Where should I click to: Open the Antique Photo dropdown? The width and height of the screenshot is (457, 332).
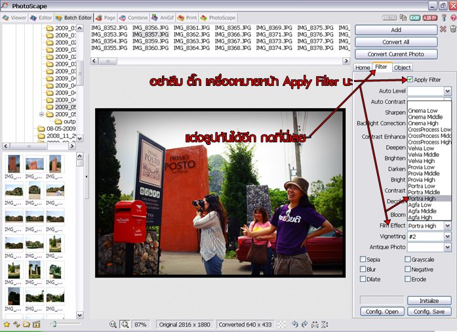pos(448,247)
